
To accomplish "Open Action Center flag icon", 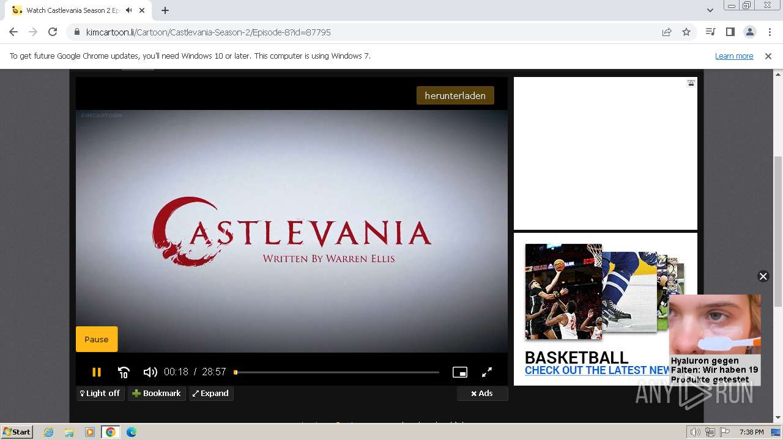I will (x=725, y=432).
